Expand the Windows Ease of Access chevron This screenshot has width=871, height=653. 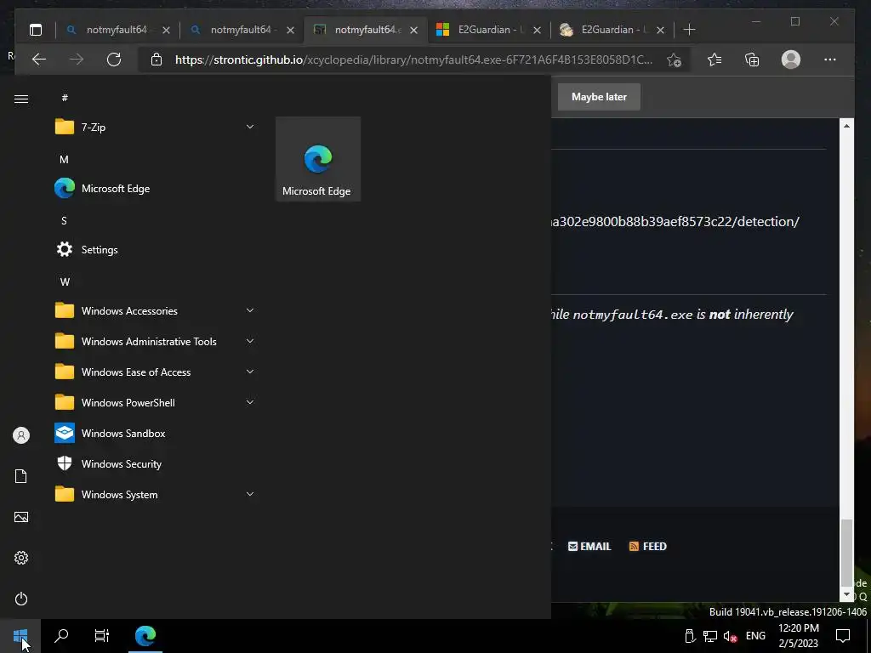coord(250,372)
